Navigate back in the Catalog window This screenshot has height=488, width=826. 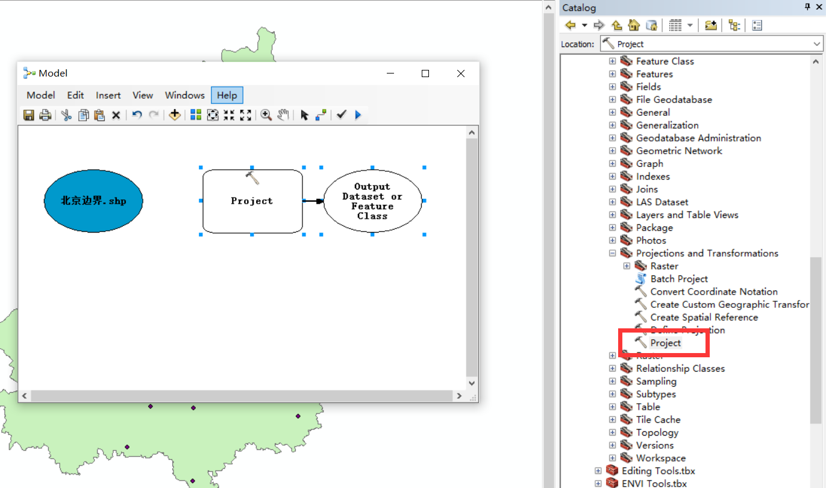click(569, 25)
